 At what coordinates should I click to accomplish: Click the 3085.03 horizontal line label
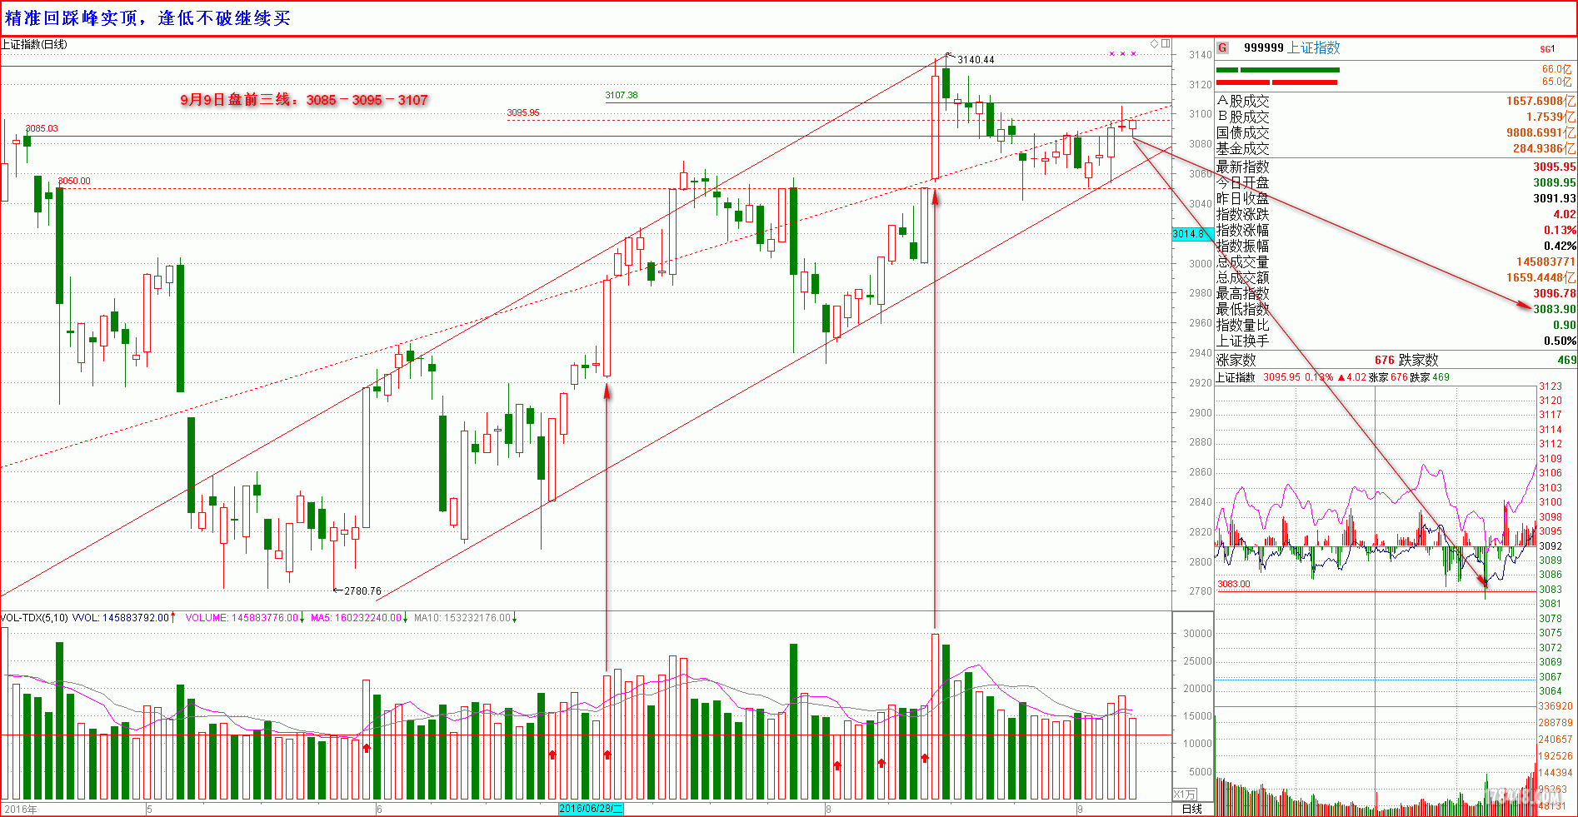42,128
